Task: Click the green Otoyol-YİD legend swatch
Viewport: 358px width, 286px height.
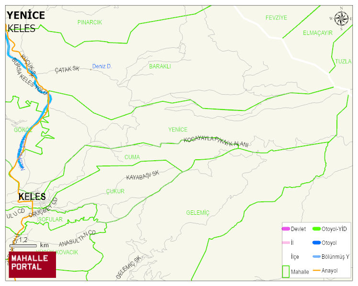Action: point(316,229)
